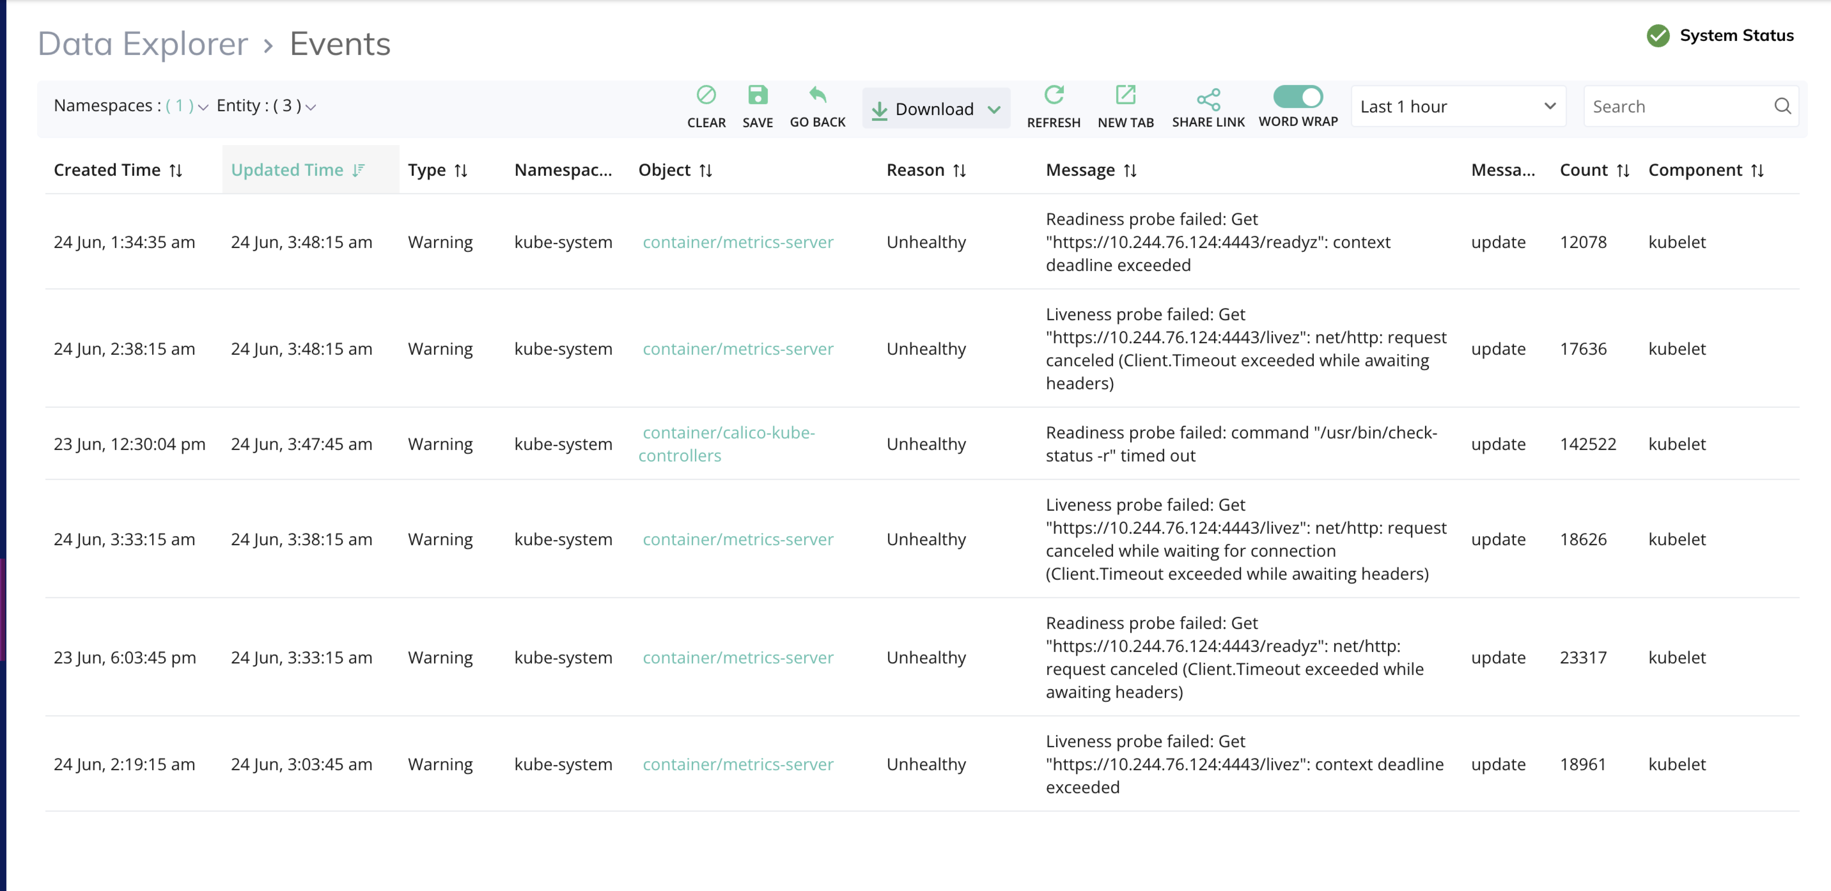Click created time 23 Jun, 6:03:45 pm
This screenshot has height=891, width=1831.
click(124, 657)
